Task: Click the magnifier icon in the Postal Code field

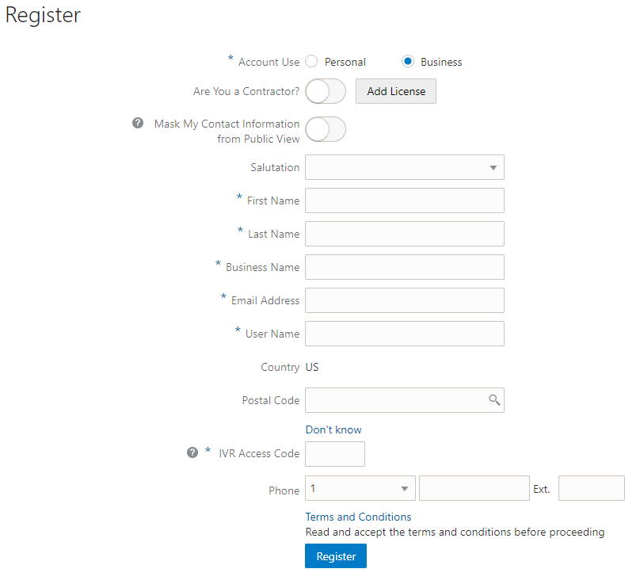Action: pos(494,400)
